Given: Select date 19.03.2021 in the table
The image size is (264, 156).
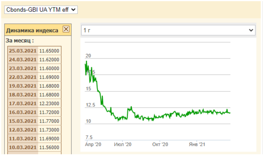Looking at the screenshot, I should pos(23,86).
